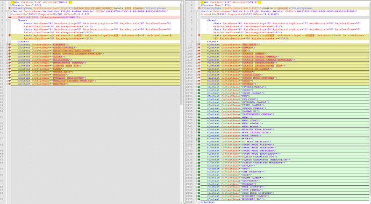Expand the ALWAYS context fold
The height and width of the screenshot is (204, 371).
coord(197,48)
